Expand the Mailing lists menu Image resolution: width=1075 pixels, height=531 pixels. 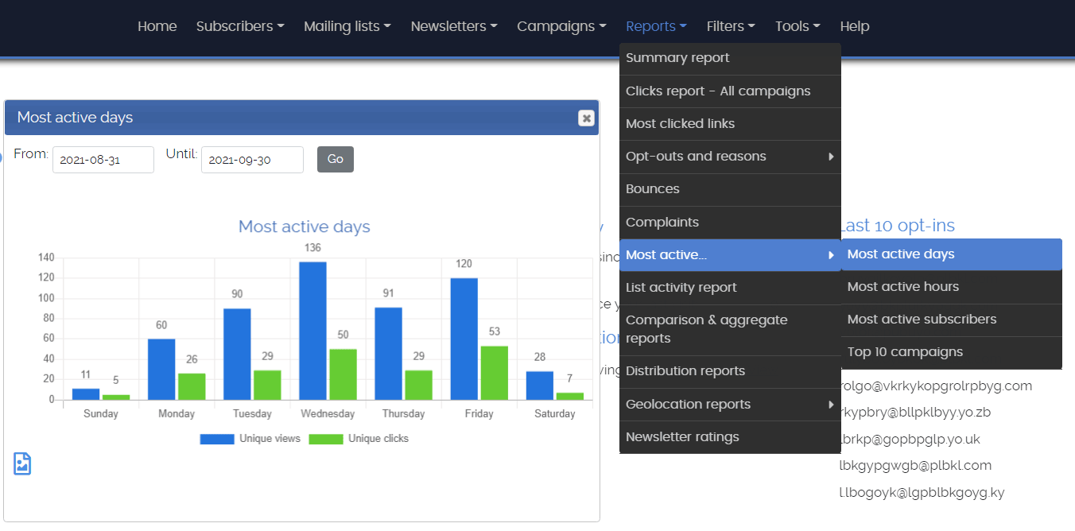[x=347, y=26]
